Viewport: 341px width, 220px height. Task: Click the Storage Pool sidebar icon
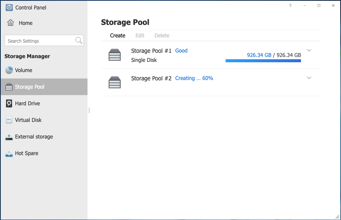tap(9, 87)
